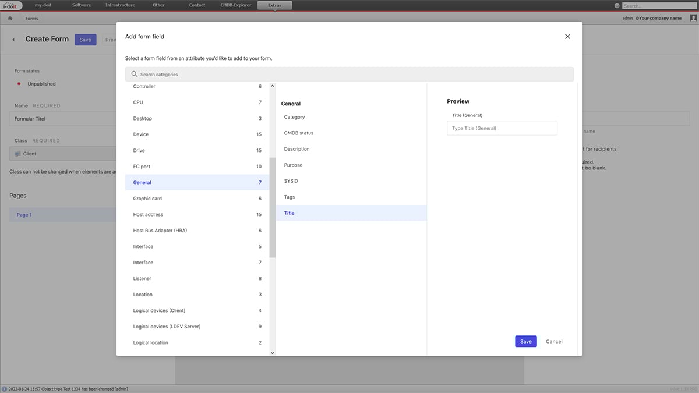Click the home icon in the breadcrumb bar
This screenshot has width=699, height=393.
coord(9,18)
